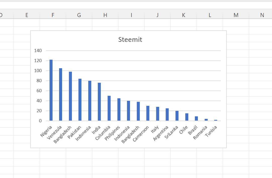272x178 pixels.
Task: Select the Tunisia bar in the chart
Action: click(216, 120)
